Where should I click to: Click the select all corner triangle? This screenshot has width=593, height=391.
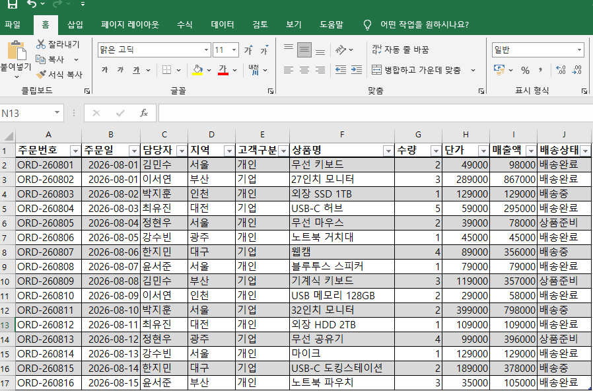(8, 135)
